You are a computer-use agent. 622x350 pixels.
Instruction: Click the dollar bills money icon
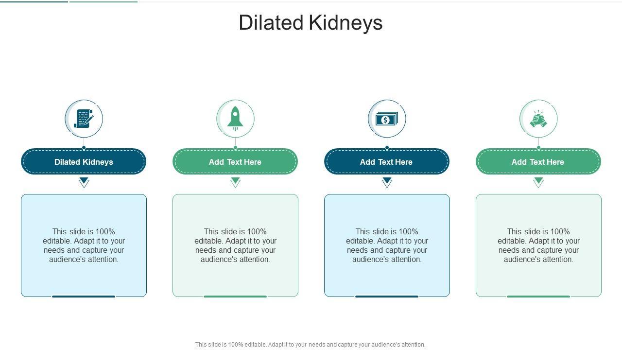(387, 119)
